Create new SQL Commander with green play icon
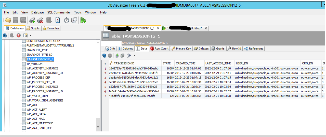Viewport: 326px width, 137px height. tap(83, 20)
